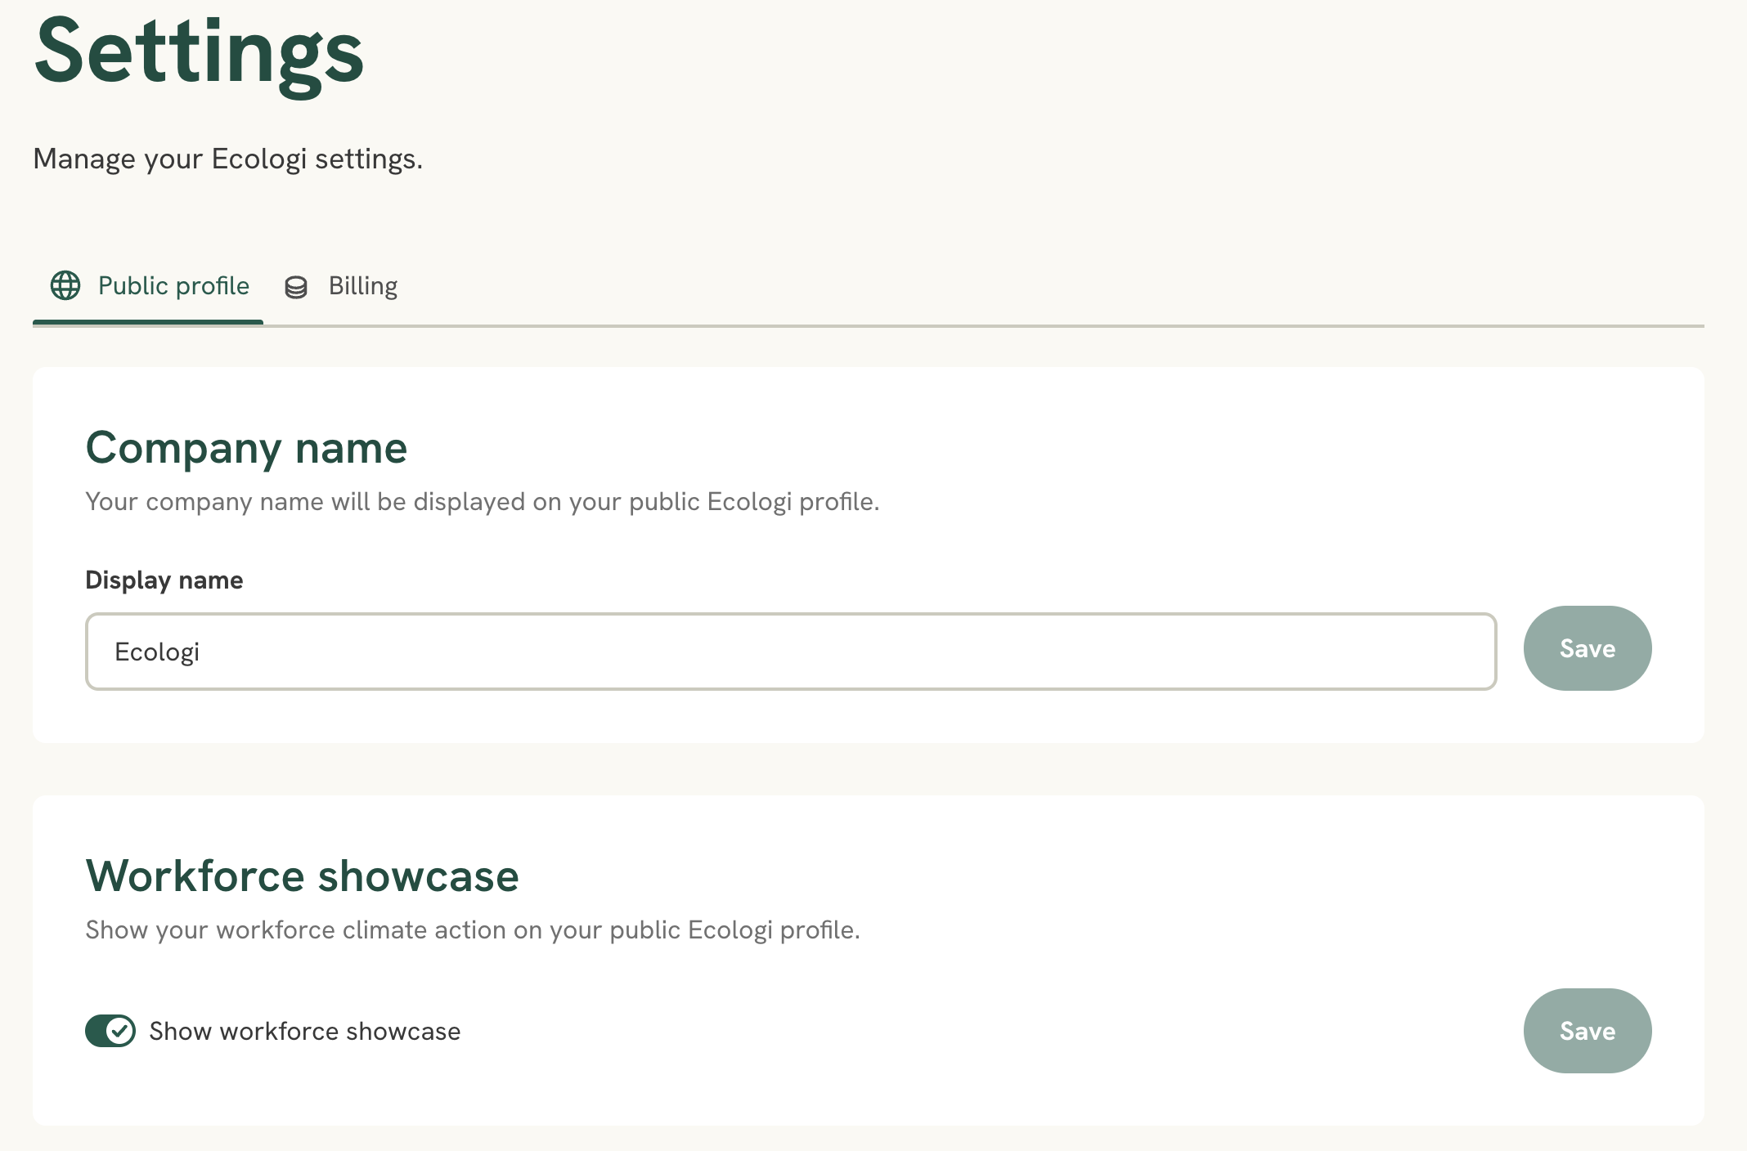Save the Workforce showcase setting
This screenshot has width=1747, height=1151.
click(1588, 1031)
